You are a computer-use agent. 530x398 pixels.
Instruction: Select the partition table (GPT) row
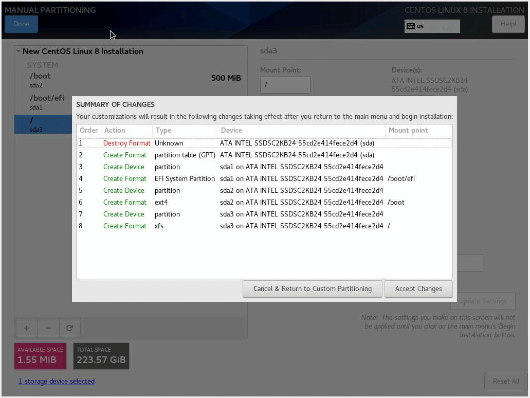pyautogui.click(x=264, y=155)
